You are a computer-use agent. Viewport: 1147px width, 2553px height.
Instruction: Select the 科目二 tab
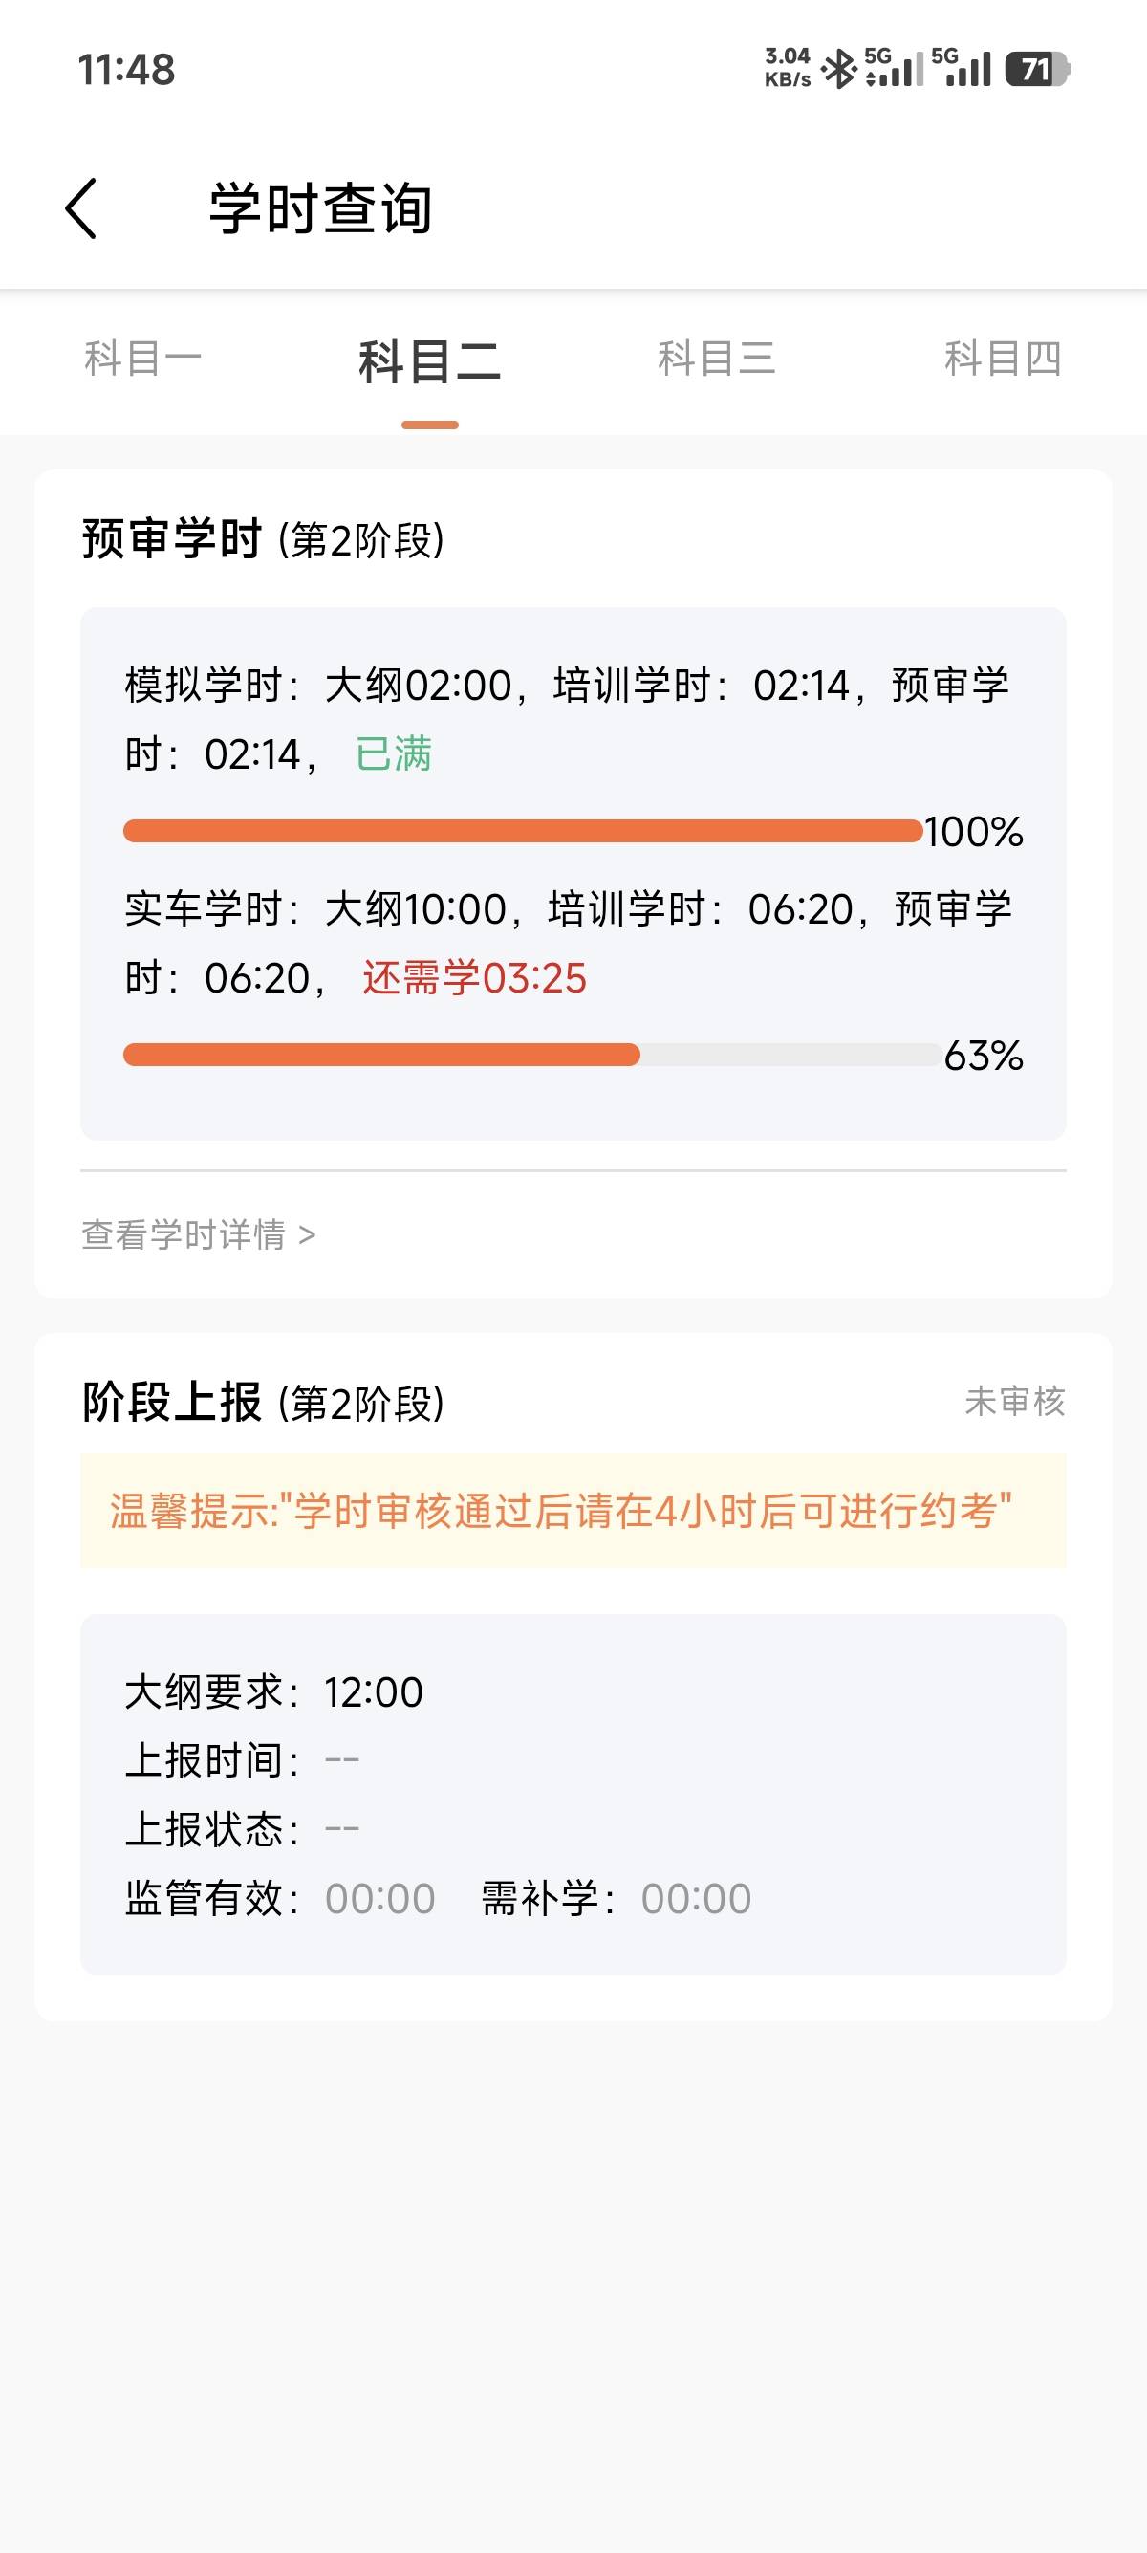coord(429,361)
